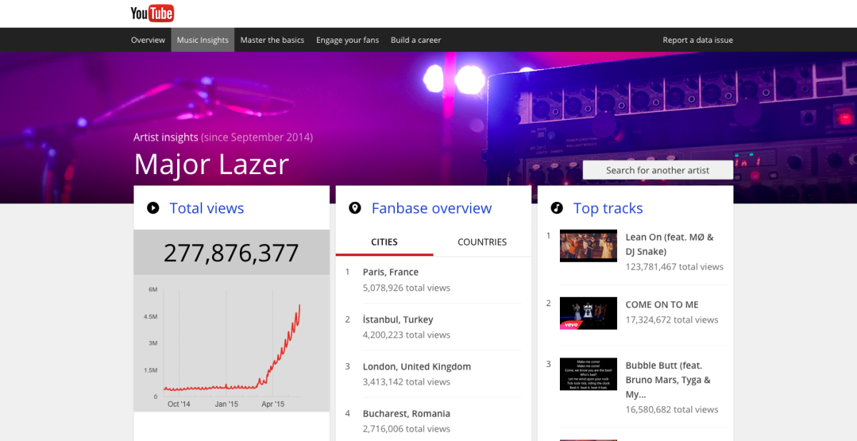Click 5,078,926 total views under Paris
Screen dimensions: 857x441
pyautogui.click(x=406, y=288)
